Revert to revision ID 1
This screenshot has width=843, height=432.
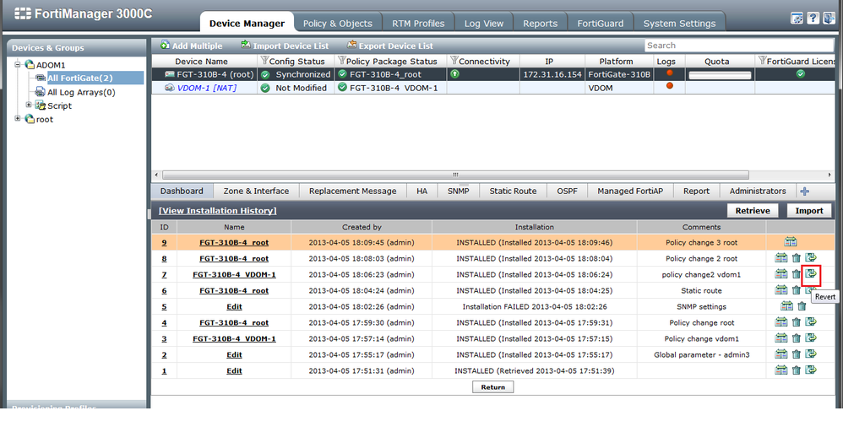coord(811,370)
